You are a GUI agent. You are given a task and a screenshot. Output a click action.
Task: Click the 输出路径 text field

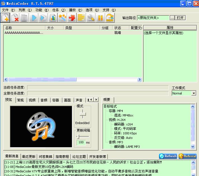tap(153, 18)
